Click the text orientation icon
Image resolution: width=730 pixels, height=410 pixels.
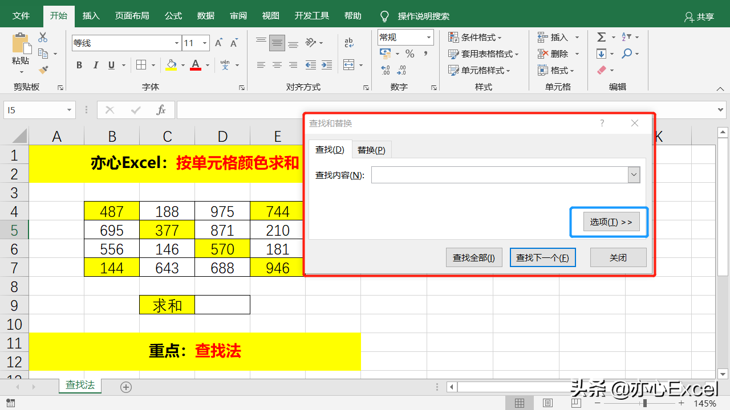(x=311, y=43)
